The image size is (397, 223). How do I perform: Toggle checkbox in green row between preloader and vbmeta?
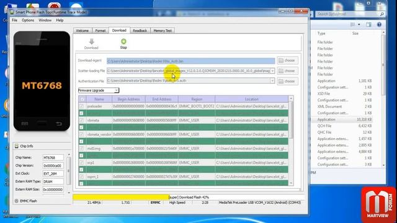coord(81,113)
